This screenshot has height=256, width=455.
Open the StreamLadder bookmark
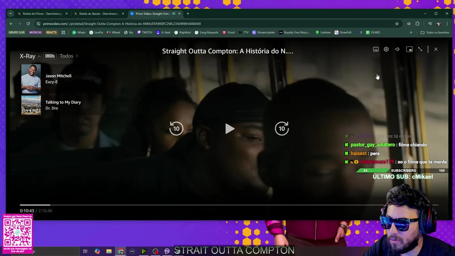click(264, 32)
